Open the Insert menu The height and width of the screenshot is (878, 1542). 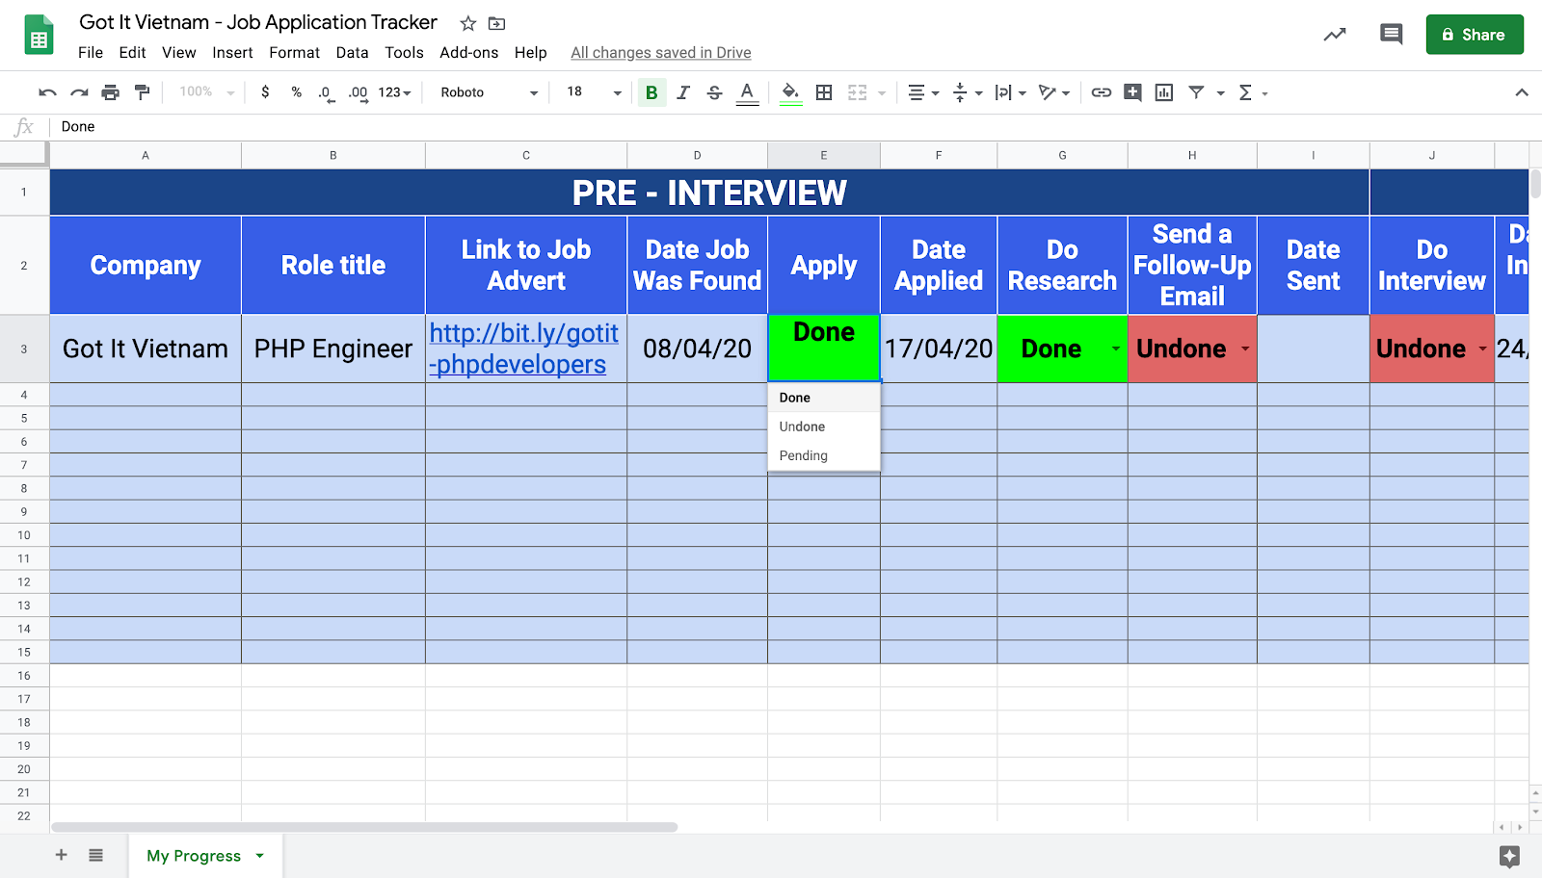(x=232, y=53)
